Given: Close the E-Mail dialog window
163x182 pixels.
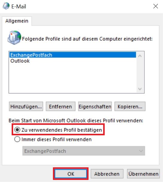Looking at the screenshot, I should [156, 6].
